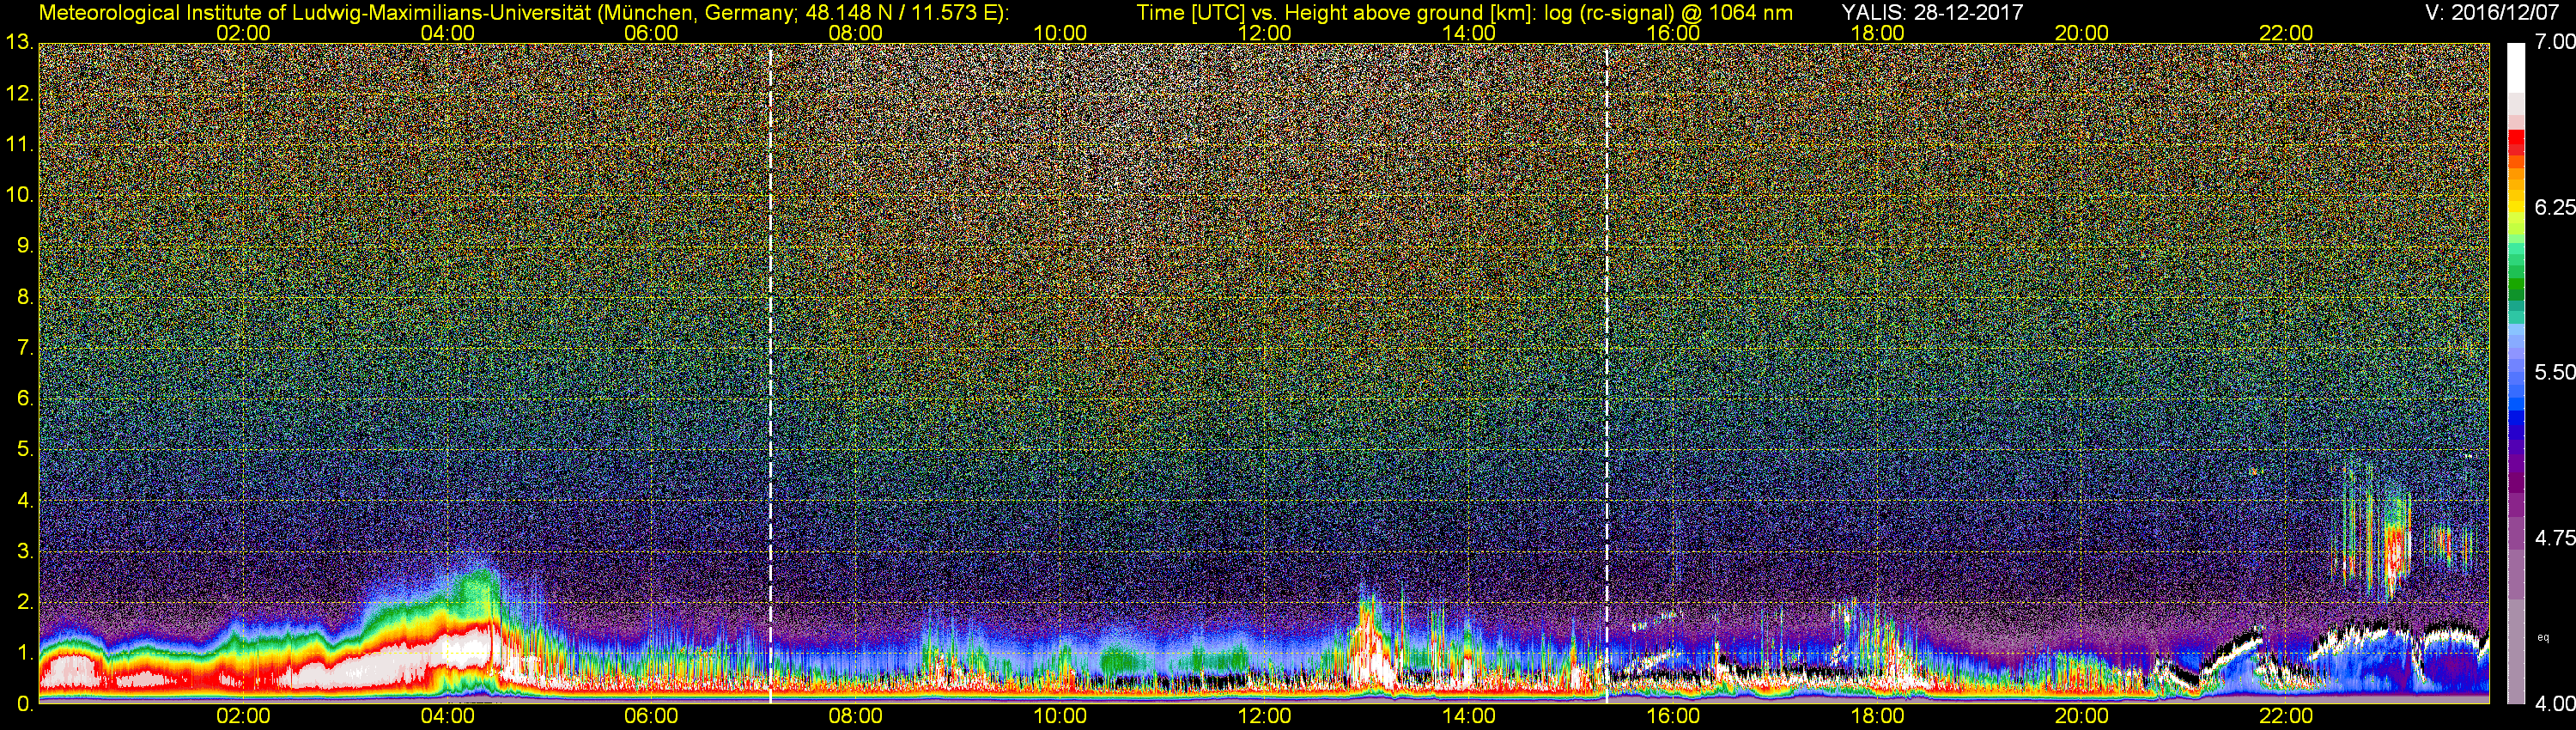The image size is (2576, 730).
Task: Click the 3 km height axis label
Action: pyautogui.click(x=24, y=552)
